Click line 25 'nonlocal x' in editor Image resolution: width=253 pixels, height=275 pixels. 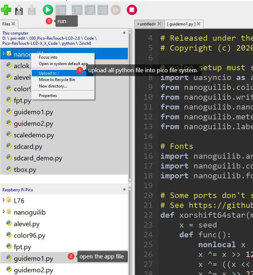[x=222, y=244]
